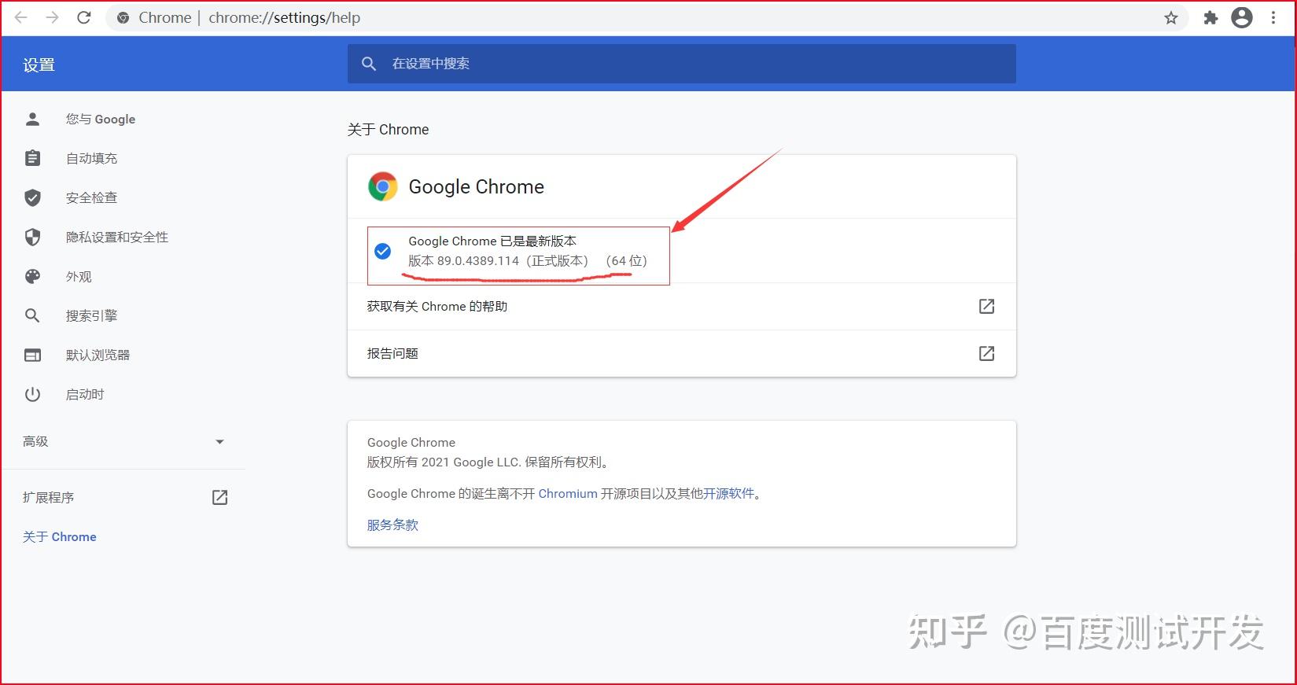Click the site info icon in address bar
Viewport: 1297px width, 685px height.
click(x=123, y=17)
